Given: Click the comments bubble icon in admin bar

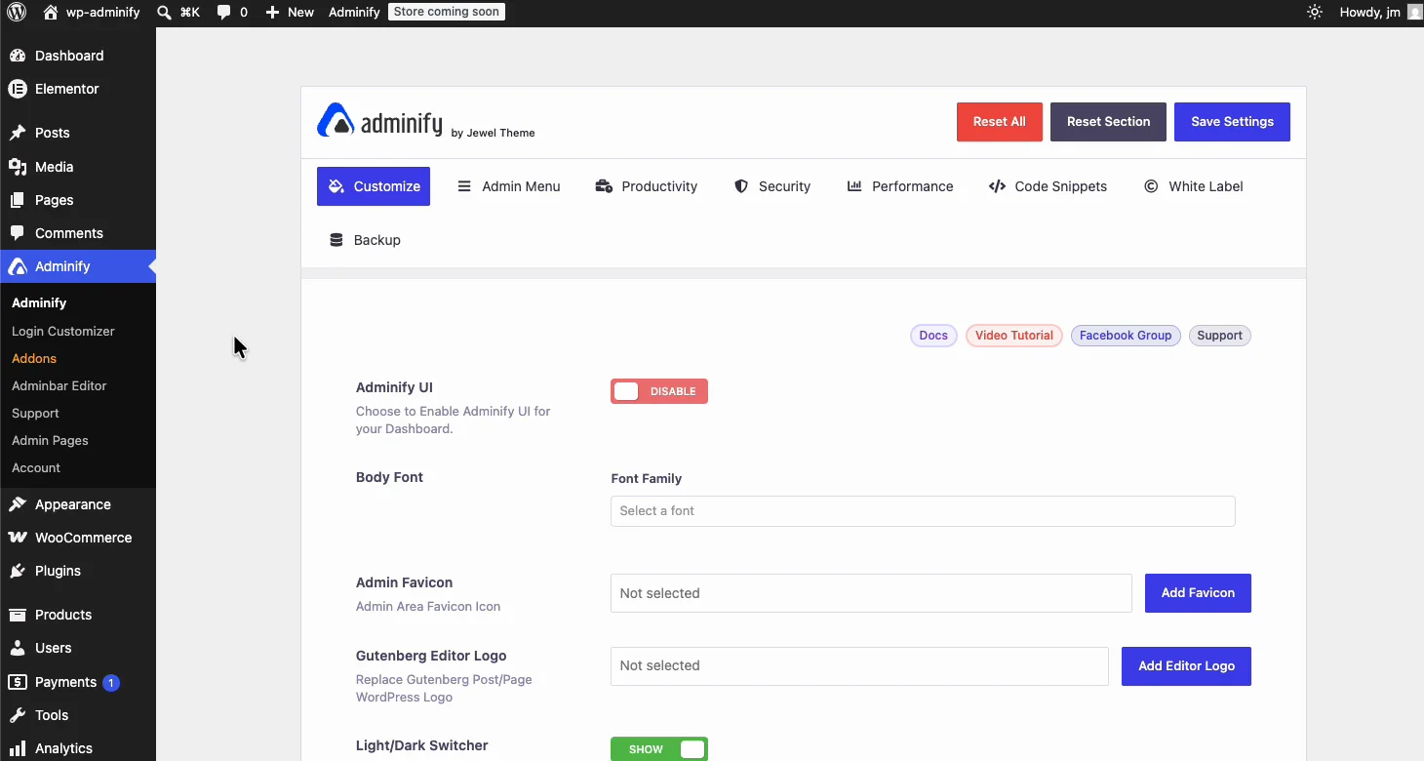Looking at the screenshot, I should 224,13.
